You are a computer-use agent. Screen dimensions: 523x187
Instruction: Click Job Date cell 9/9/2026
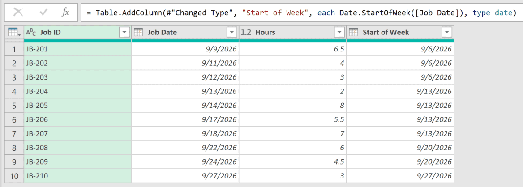click(x=185, y=49)
